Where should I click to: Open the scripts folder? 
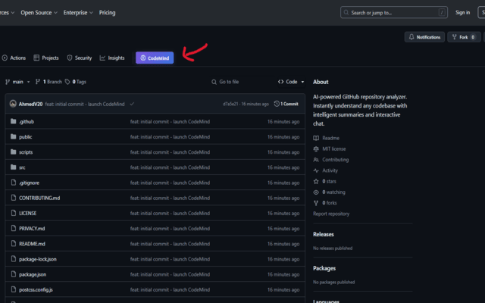click(x=26, y=152)
